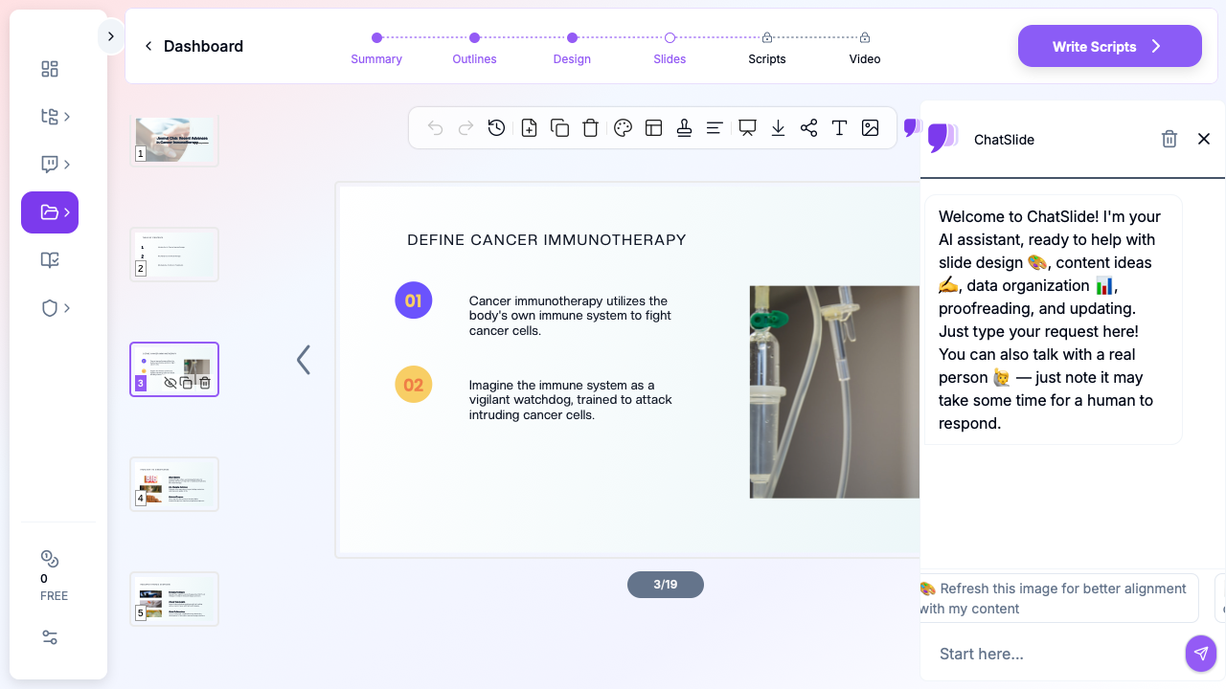Viewport: 1226px width, 689px height.
Task: Click the Download slides icon
Action: click(778, 127)
